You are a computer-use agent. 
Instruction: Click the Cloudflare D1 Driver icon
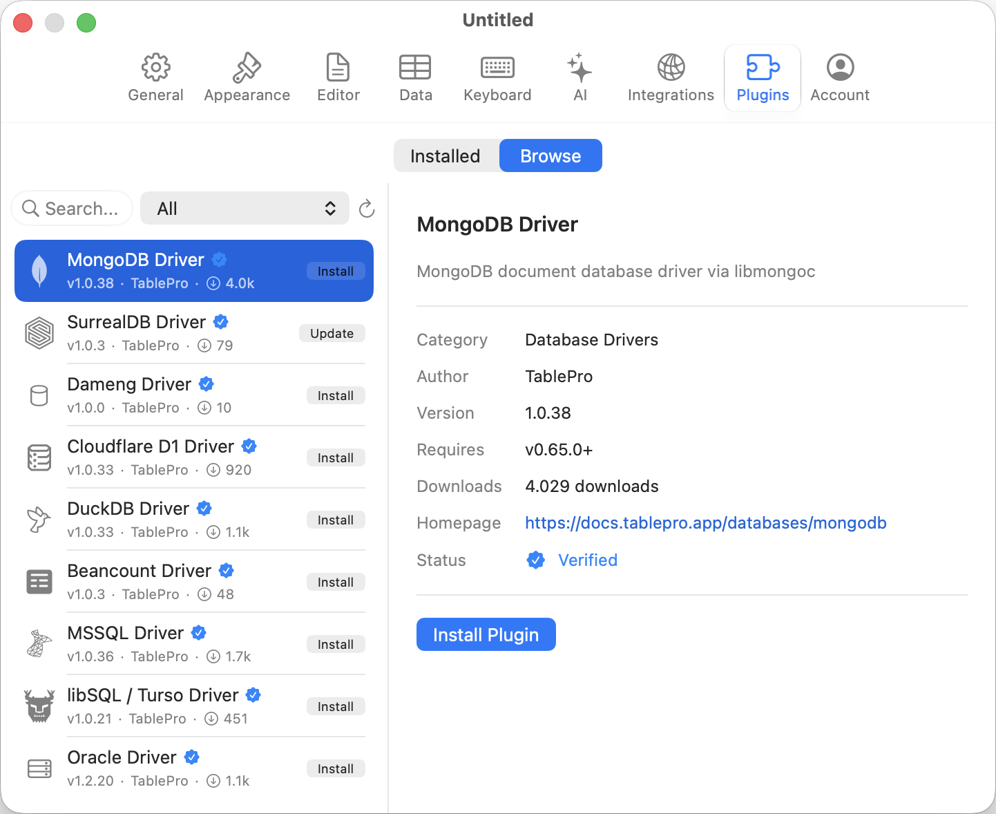click(x=39, y=457)
